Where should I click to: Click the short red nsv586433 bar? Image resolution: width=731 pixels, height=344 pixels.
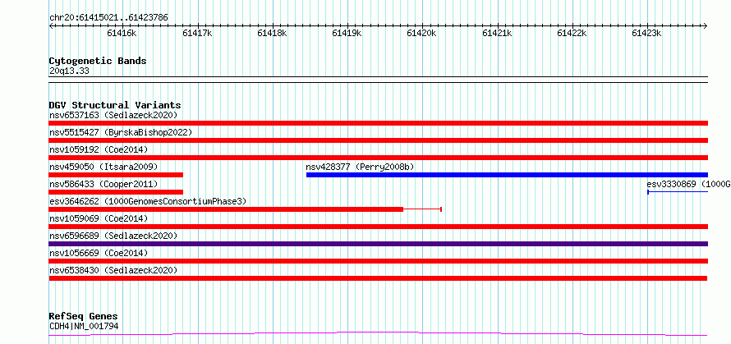point(116,192)
